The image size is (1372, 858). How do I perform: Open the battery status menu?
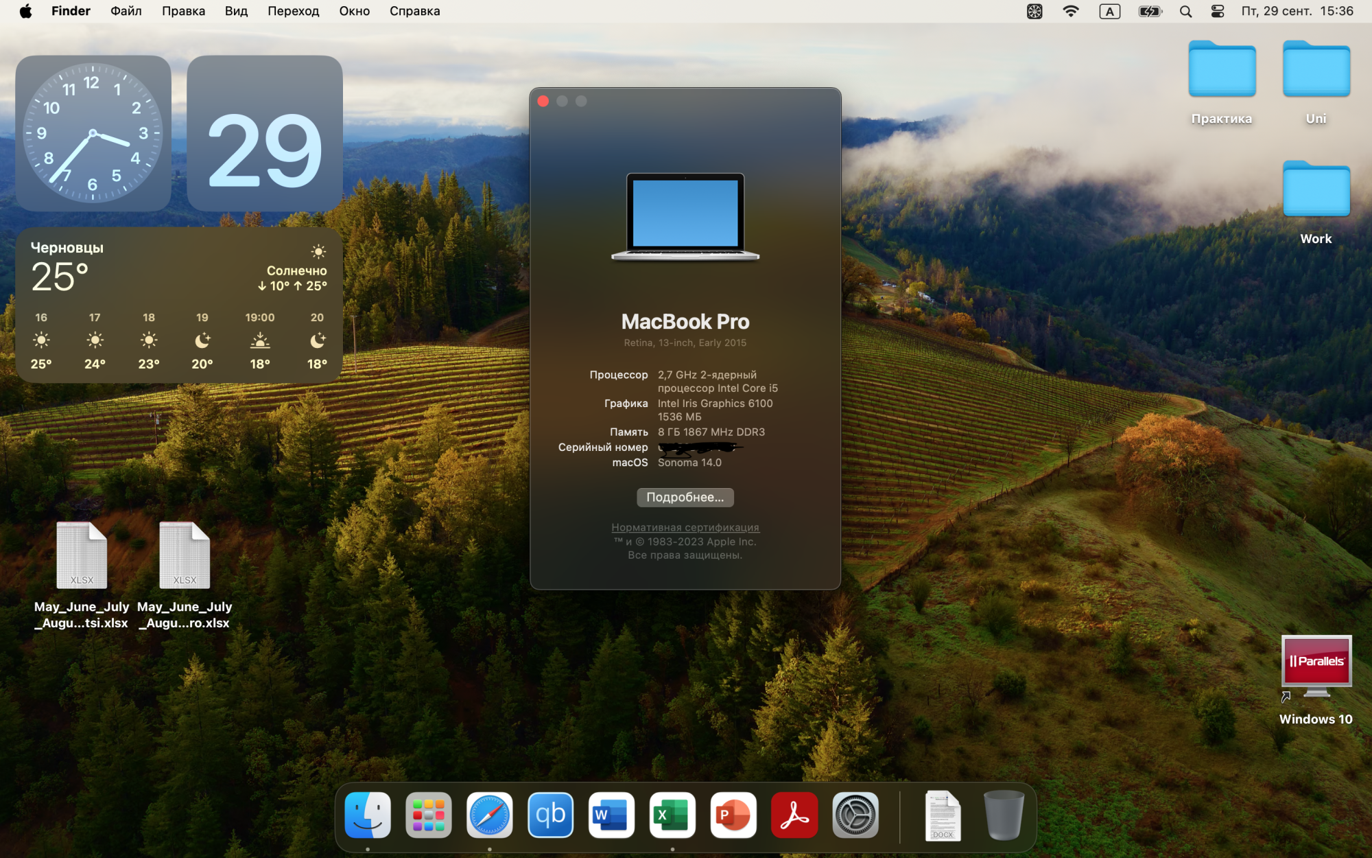click(1149, 11)
